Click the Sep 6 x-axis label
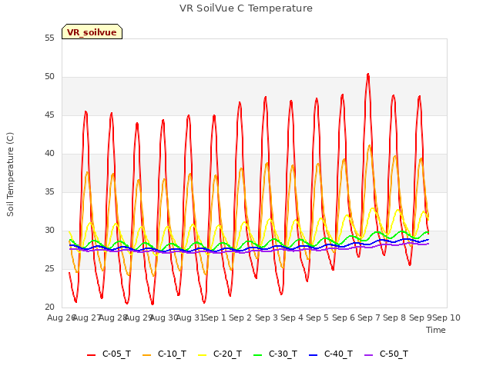493x369 pixels. [344, 317]
